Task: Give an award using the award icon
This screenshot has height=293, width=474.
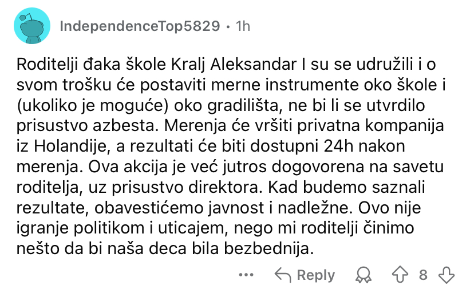Action: pyautogui.click(x=362, y=275)
